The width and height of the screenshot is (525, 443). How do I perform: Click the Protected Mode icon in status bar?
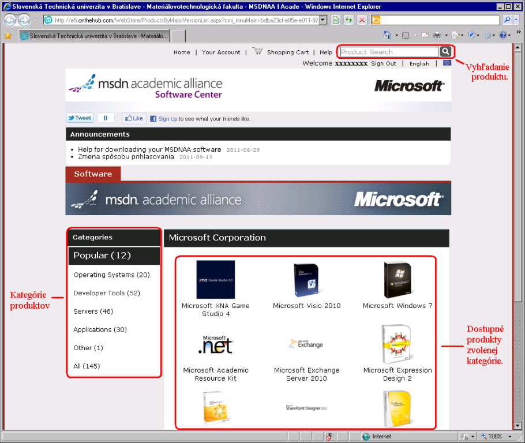(466, 436)
